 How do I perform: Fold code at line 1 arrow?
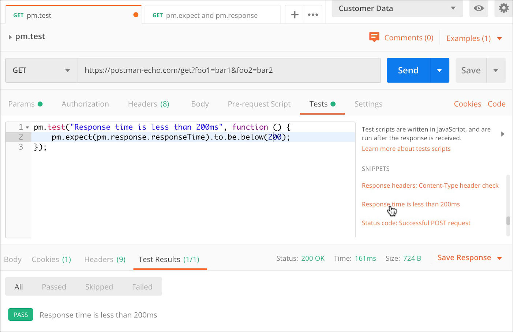(27, 127)
